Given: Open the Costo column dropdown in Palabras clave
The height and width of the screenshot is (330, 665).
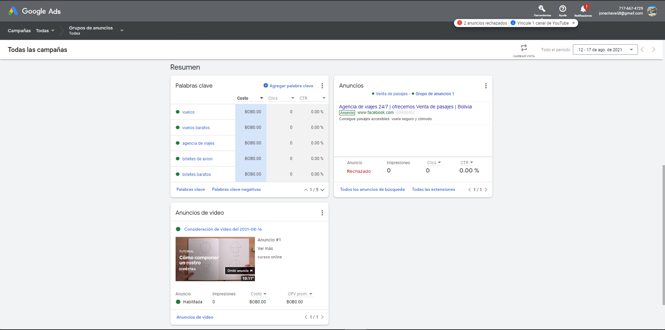Looking at the screenshot, I should (261, 98).
